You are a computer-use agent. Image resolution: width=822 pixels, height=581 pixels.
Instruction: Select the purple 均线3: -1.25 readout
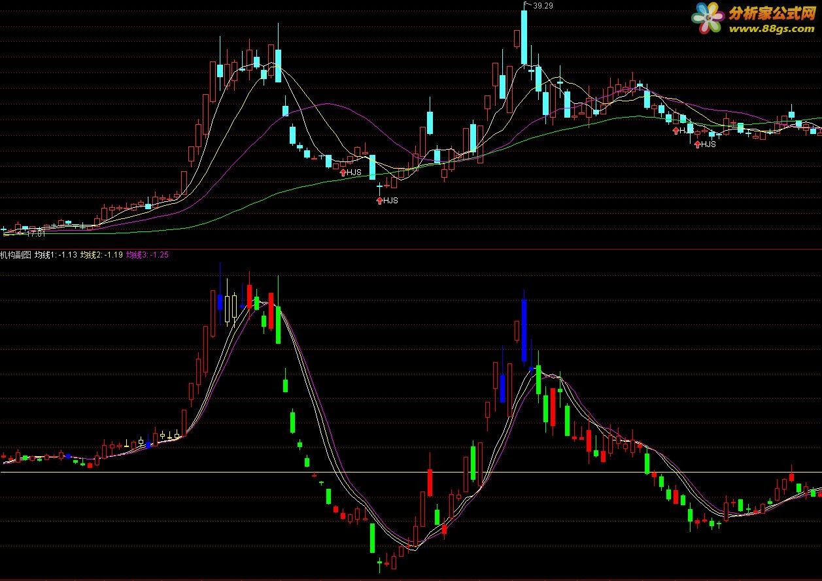pos(147,255)
